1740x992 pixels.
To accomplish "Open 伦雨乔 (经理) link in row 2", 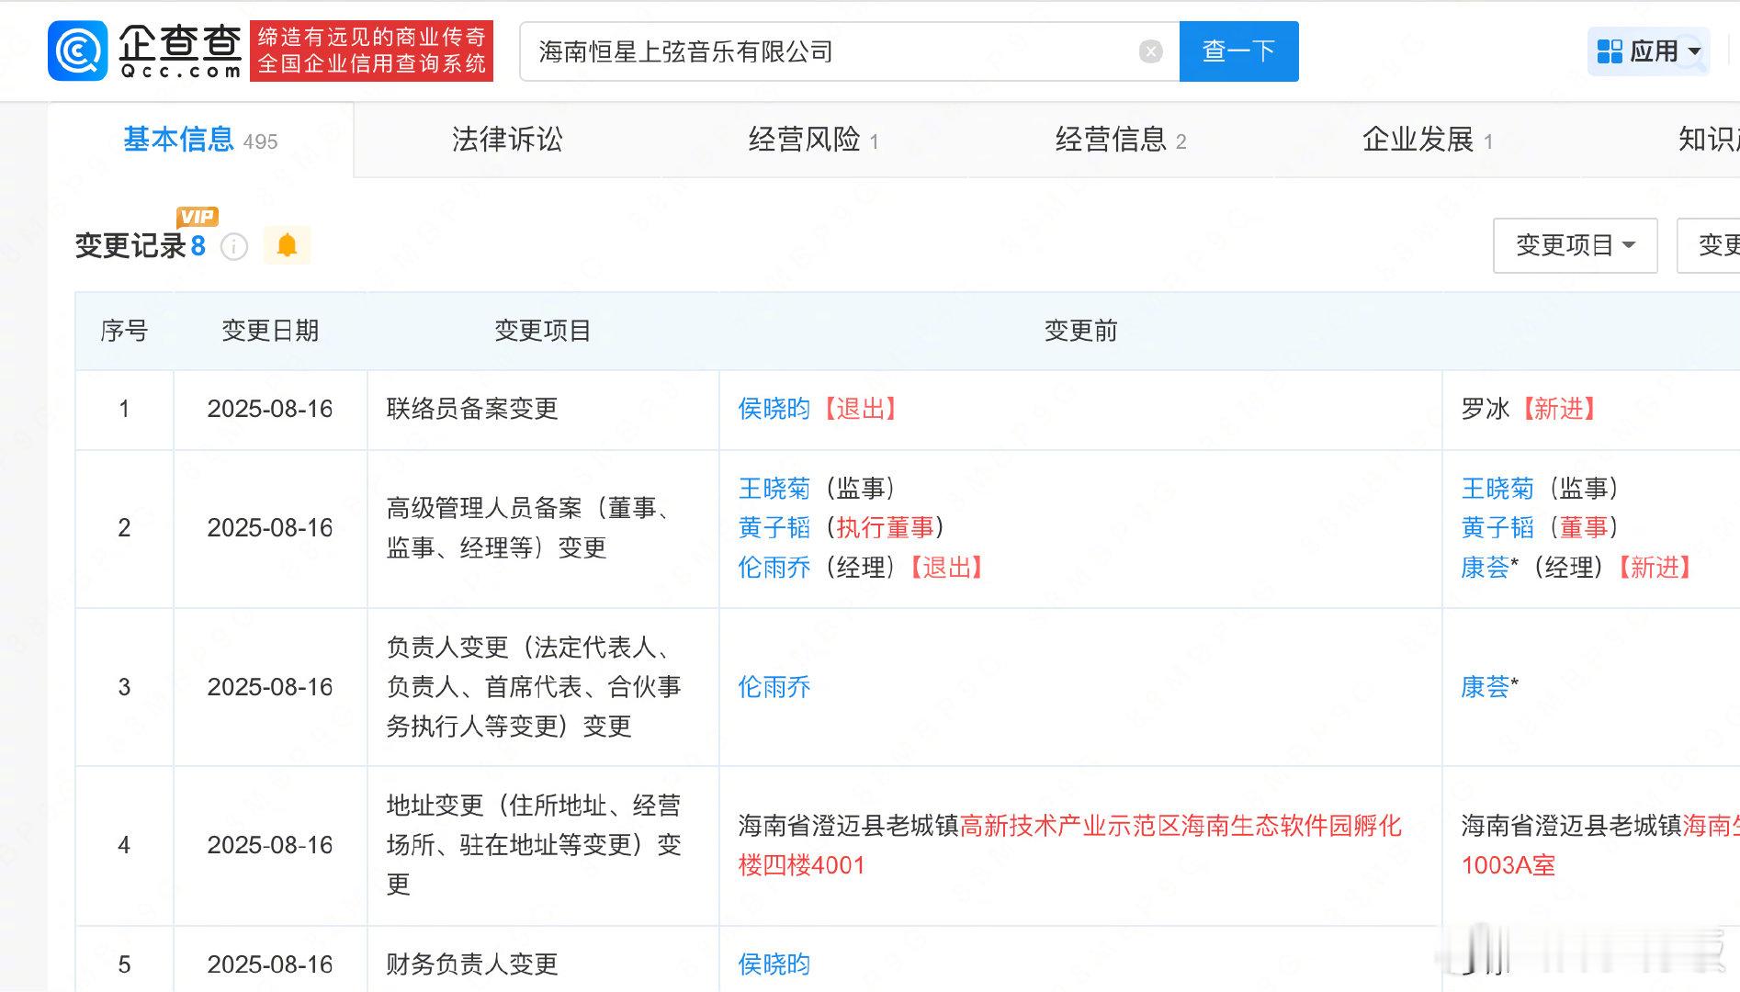I will 774,568.
